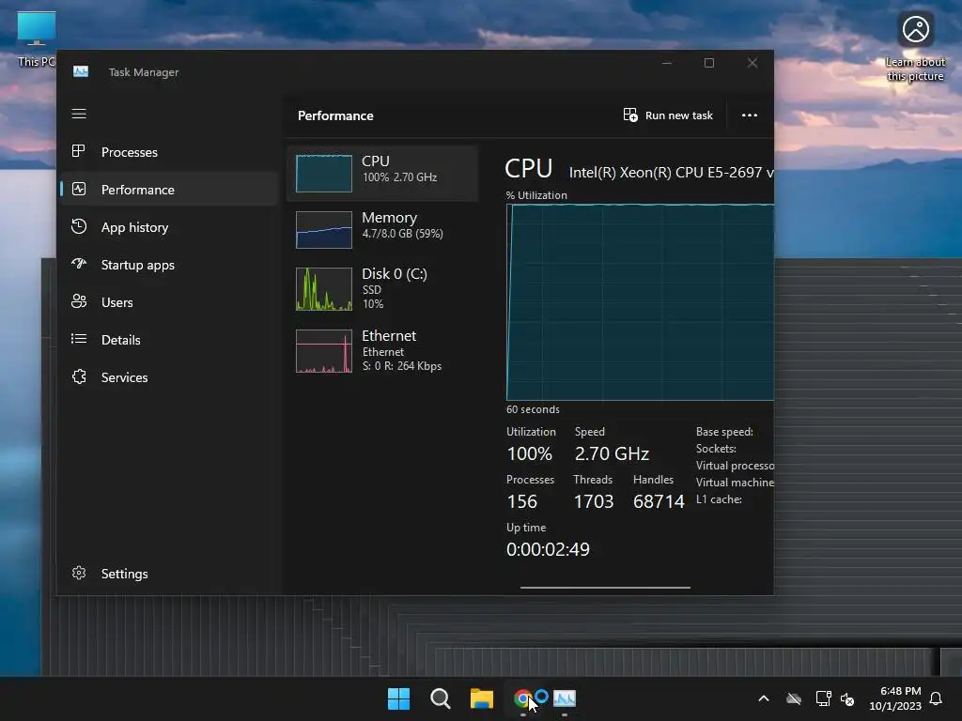The height and width of the screenshot is (721, 962).
Task: Select the CPU graph thumbnail
Action: click(324, 174)
